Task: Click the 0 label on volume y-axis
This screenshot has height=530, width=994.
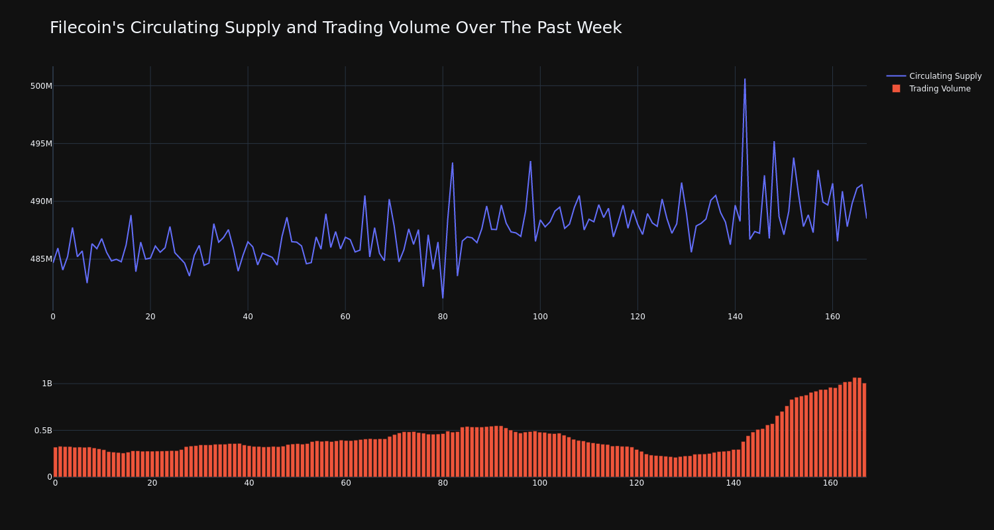Action: [x=49, y=477]
